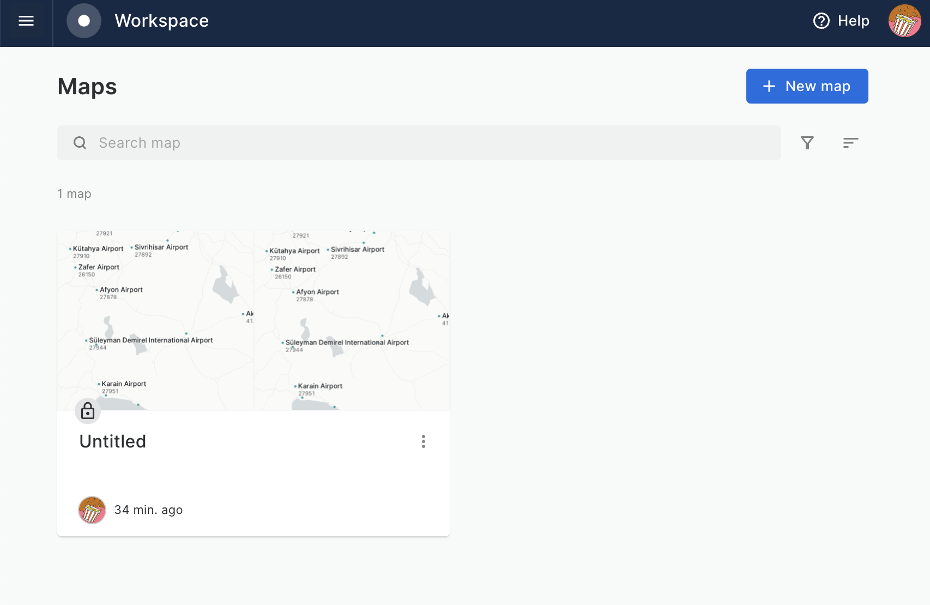Click the author avatar on Untitled card
930x605 pixels.
[x=92, y=510]
